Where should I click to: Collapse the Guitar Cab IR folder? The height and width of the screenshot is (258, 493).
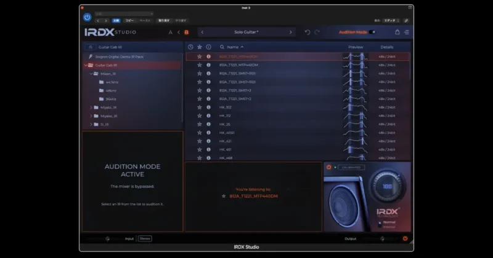86,65
